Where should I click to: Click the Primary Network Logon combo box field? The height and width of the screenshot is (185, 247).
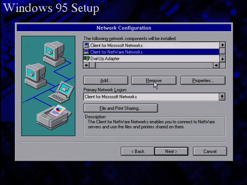[151, 97]
